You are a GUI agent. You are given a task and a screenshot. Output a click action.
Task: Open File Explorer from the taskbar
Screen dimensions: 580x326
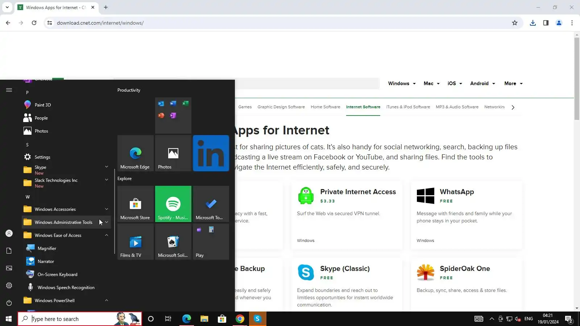(204, 319)
